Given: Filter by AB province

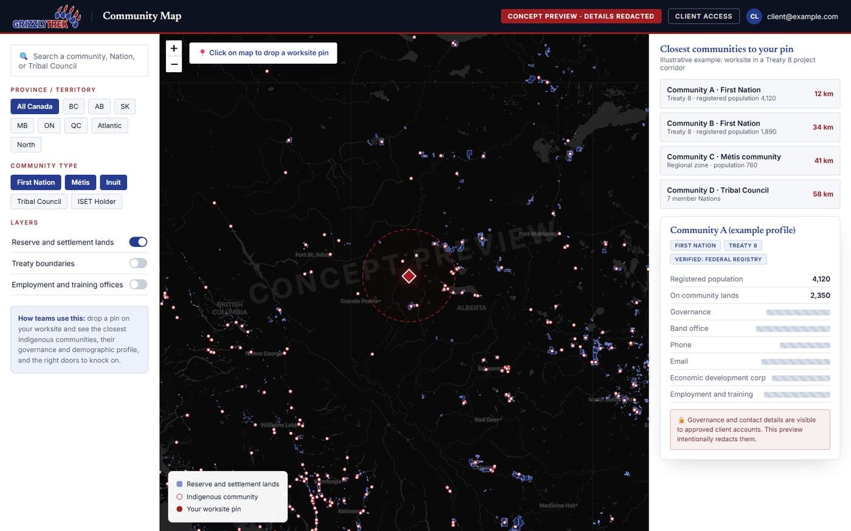Looking at the screenshot, I should 99,106.
